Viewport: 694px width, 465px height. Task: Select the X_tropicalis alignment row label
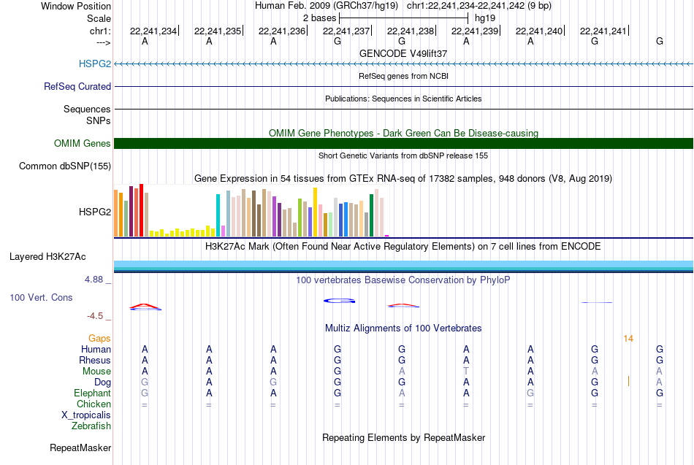86,415
